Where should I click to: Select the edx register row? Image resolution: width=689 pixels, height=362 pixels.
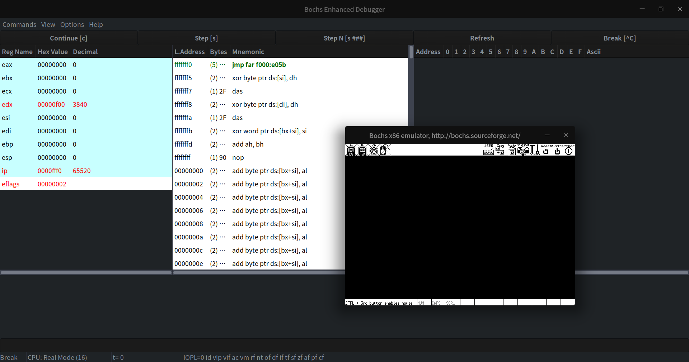[86, 104]
